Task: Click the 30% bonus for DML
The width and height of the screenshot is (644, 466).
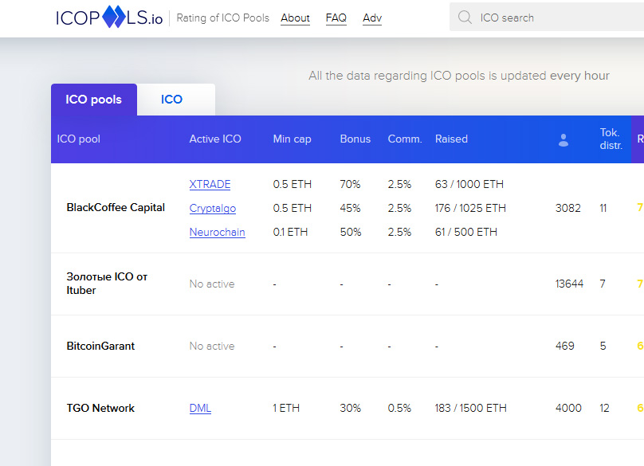Action: click(351, 408)
